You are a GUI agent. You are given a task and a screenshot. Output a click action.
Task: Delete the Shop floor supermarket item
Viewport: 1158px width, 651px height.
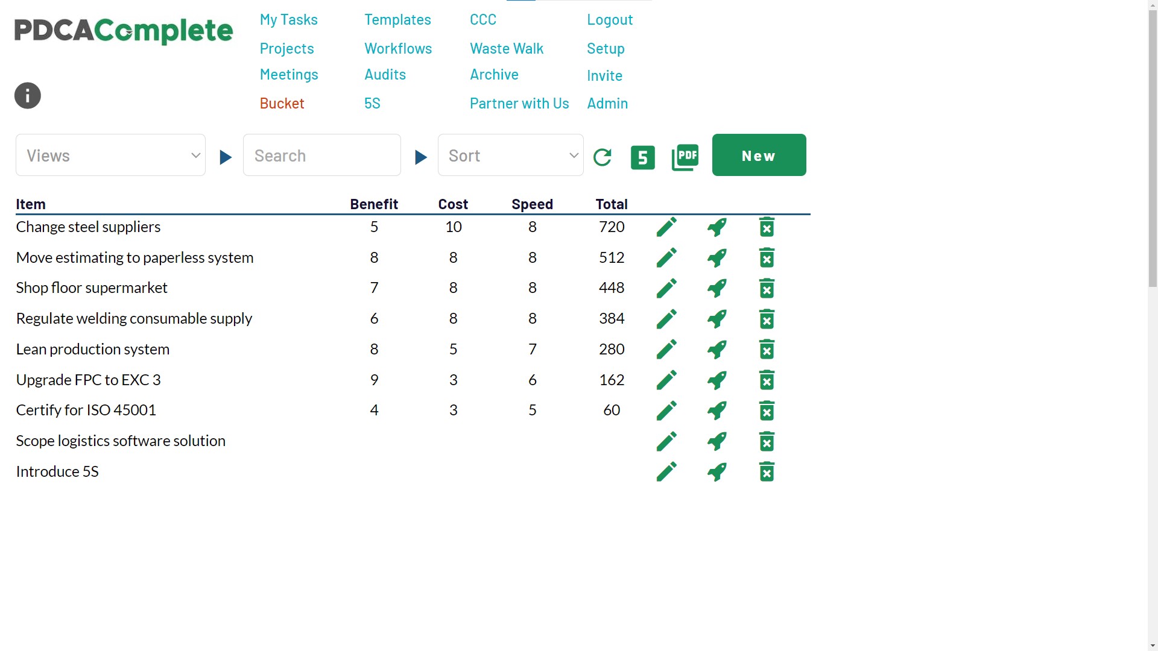(766, 289)
